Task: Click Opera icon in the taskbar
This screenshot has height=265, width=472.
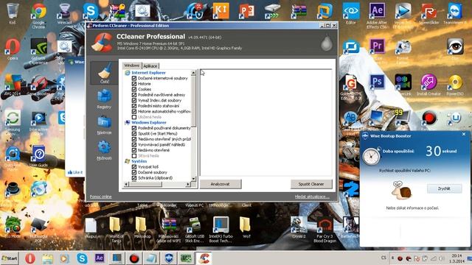Action: click(x=29, y=258)
